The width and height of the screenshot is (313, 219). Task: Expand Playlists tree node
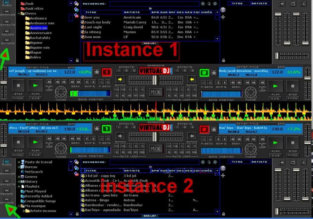pyautogui.click(x=19, y=186)
